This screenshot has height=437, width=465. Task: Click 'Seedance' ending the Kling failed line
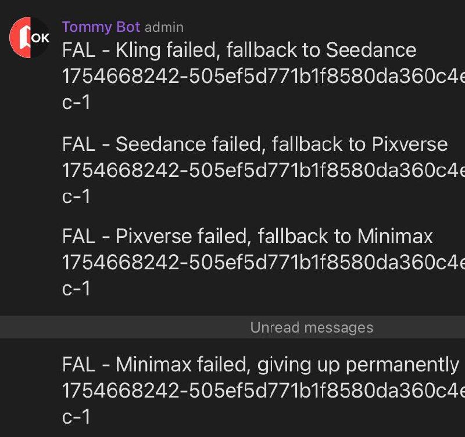coord(371,50)
